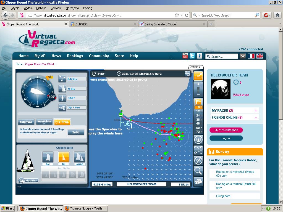Expand FRIENDS ONLINE section

[256, 118]
